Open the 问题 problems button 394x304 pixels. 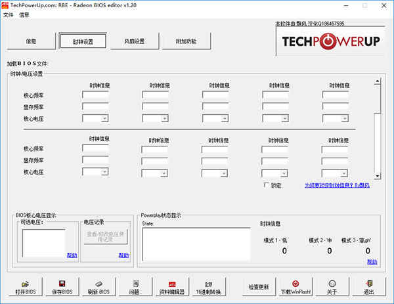pos(135,287)
